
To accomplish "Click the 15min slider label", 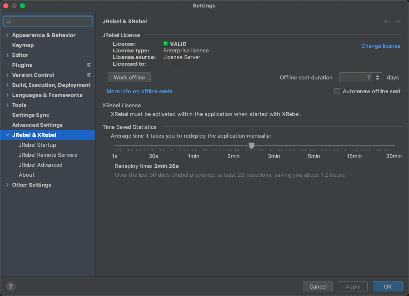I will (x=354, y=156).
